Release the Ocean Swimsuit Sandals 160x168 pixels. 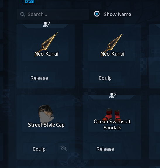click(105, 149)
